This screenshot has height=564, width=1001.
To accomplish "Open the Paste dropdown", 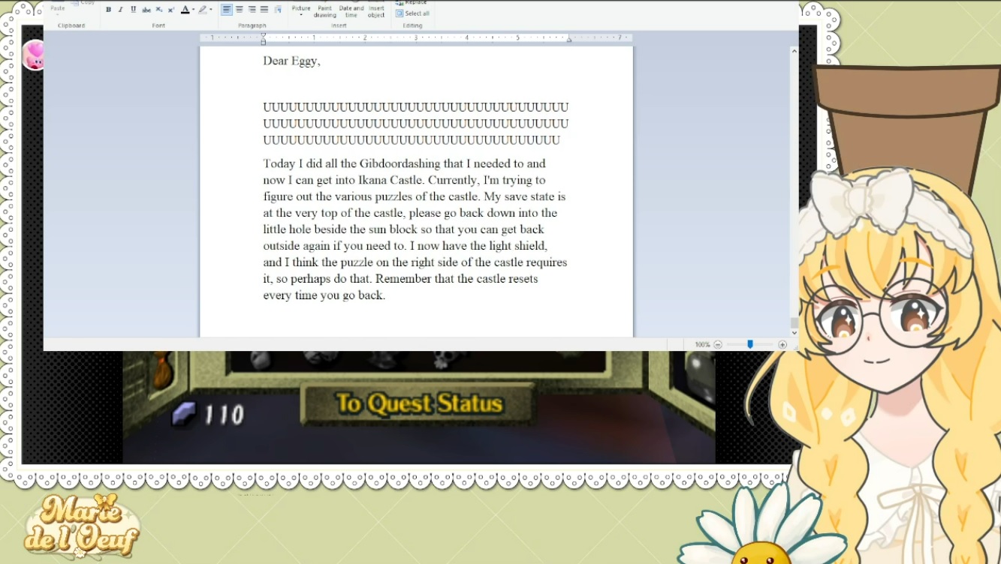I will tap(57, 9).
